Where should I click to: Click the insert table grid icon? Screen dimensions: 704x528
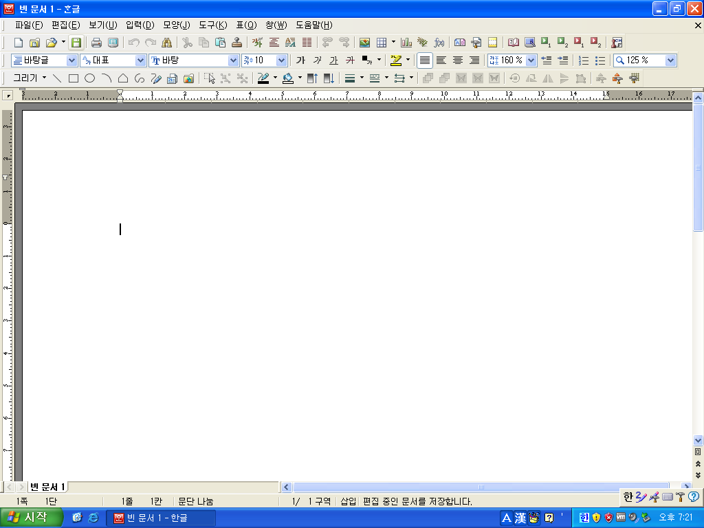click(x=382, y=43)
